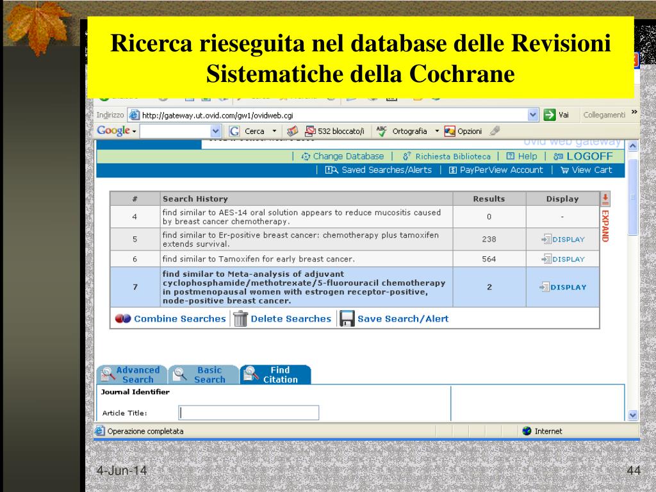
Task: Click the 564 results cell
Action: coord(489,259)
